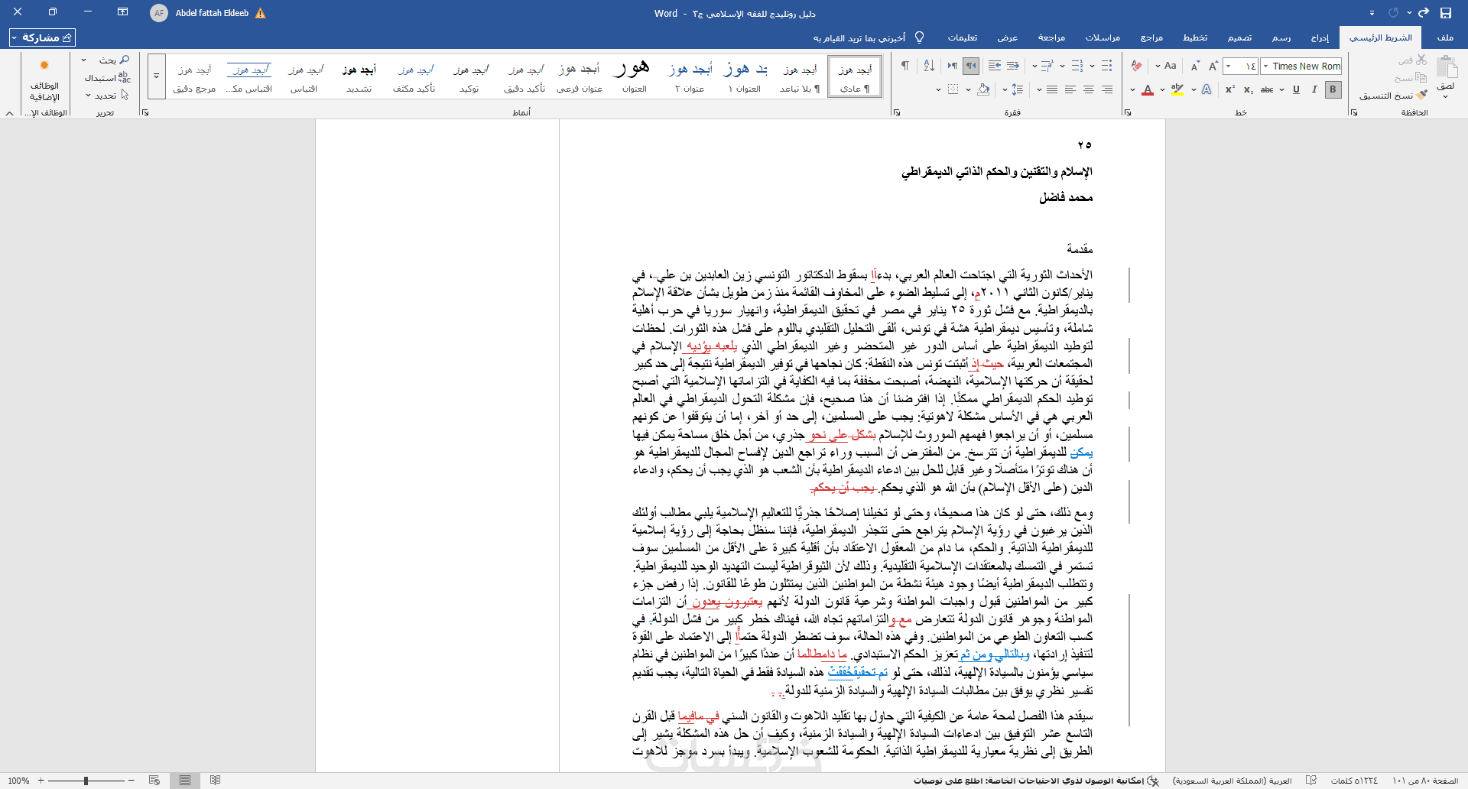Open the font size dropdown arrow

click(1228, 67)
